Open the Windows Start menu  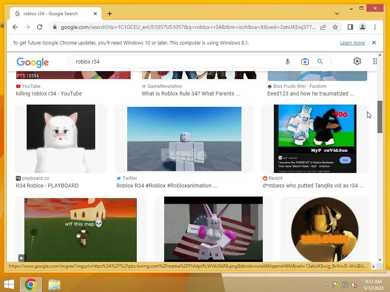9,284
